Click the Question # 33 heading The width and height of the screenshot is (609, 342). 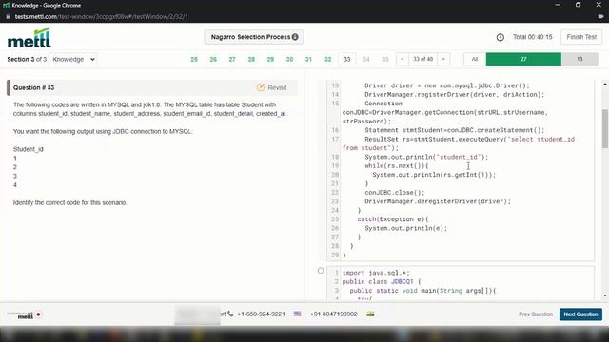click(x=34, y=87)
